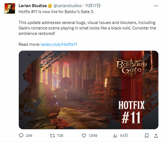Click the @larianstudios handle
Image resolution: width=163 pixels, height=142 pixels.
pos(68,6)
